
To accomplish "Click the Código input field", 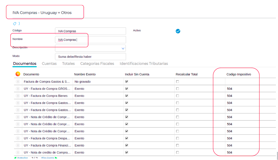I will [x=90, y=31].
